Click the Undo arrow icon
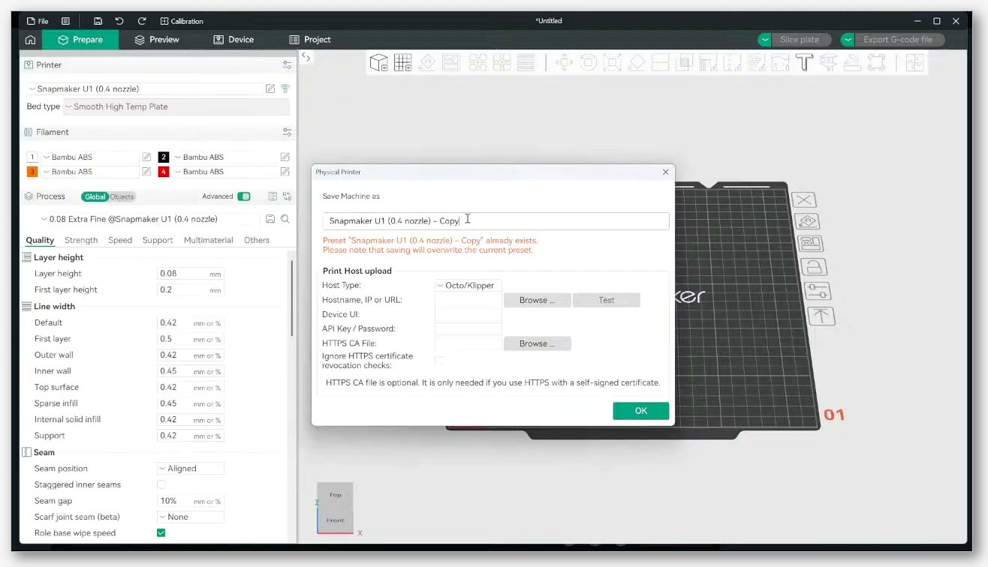The image size is (988, 567). point(119,21)
